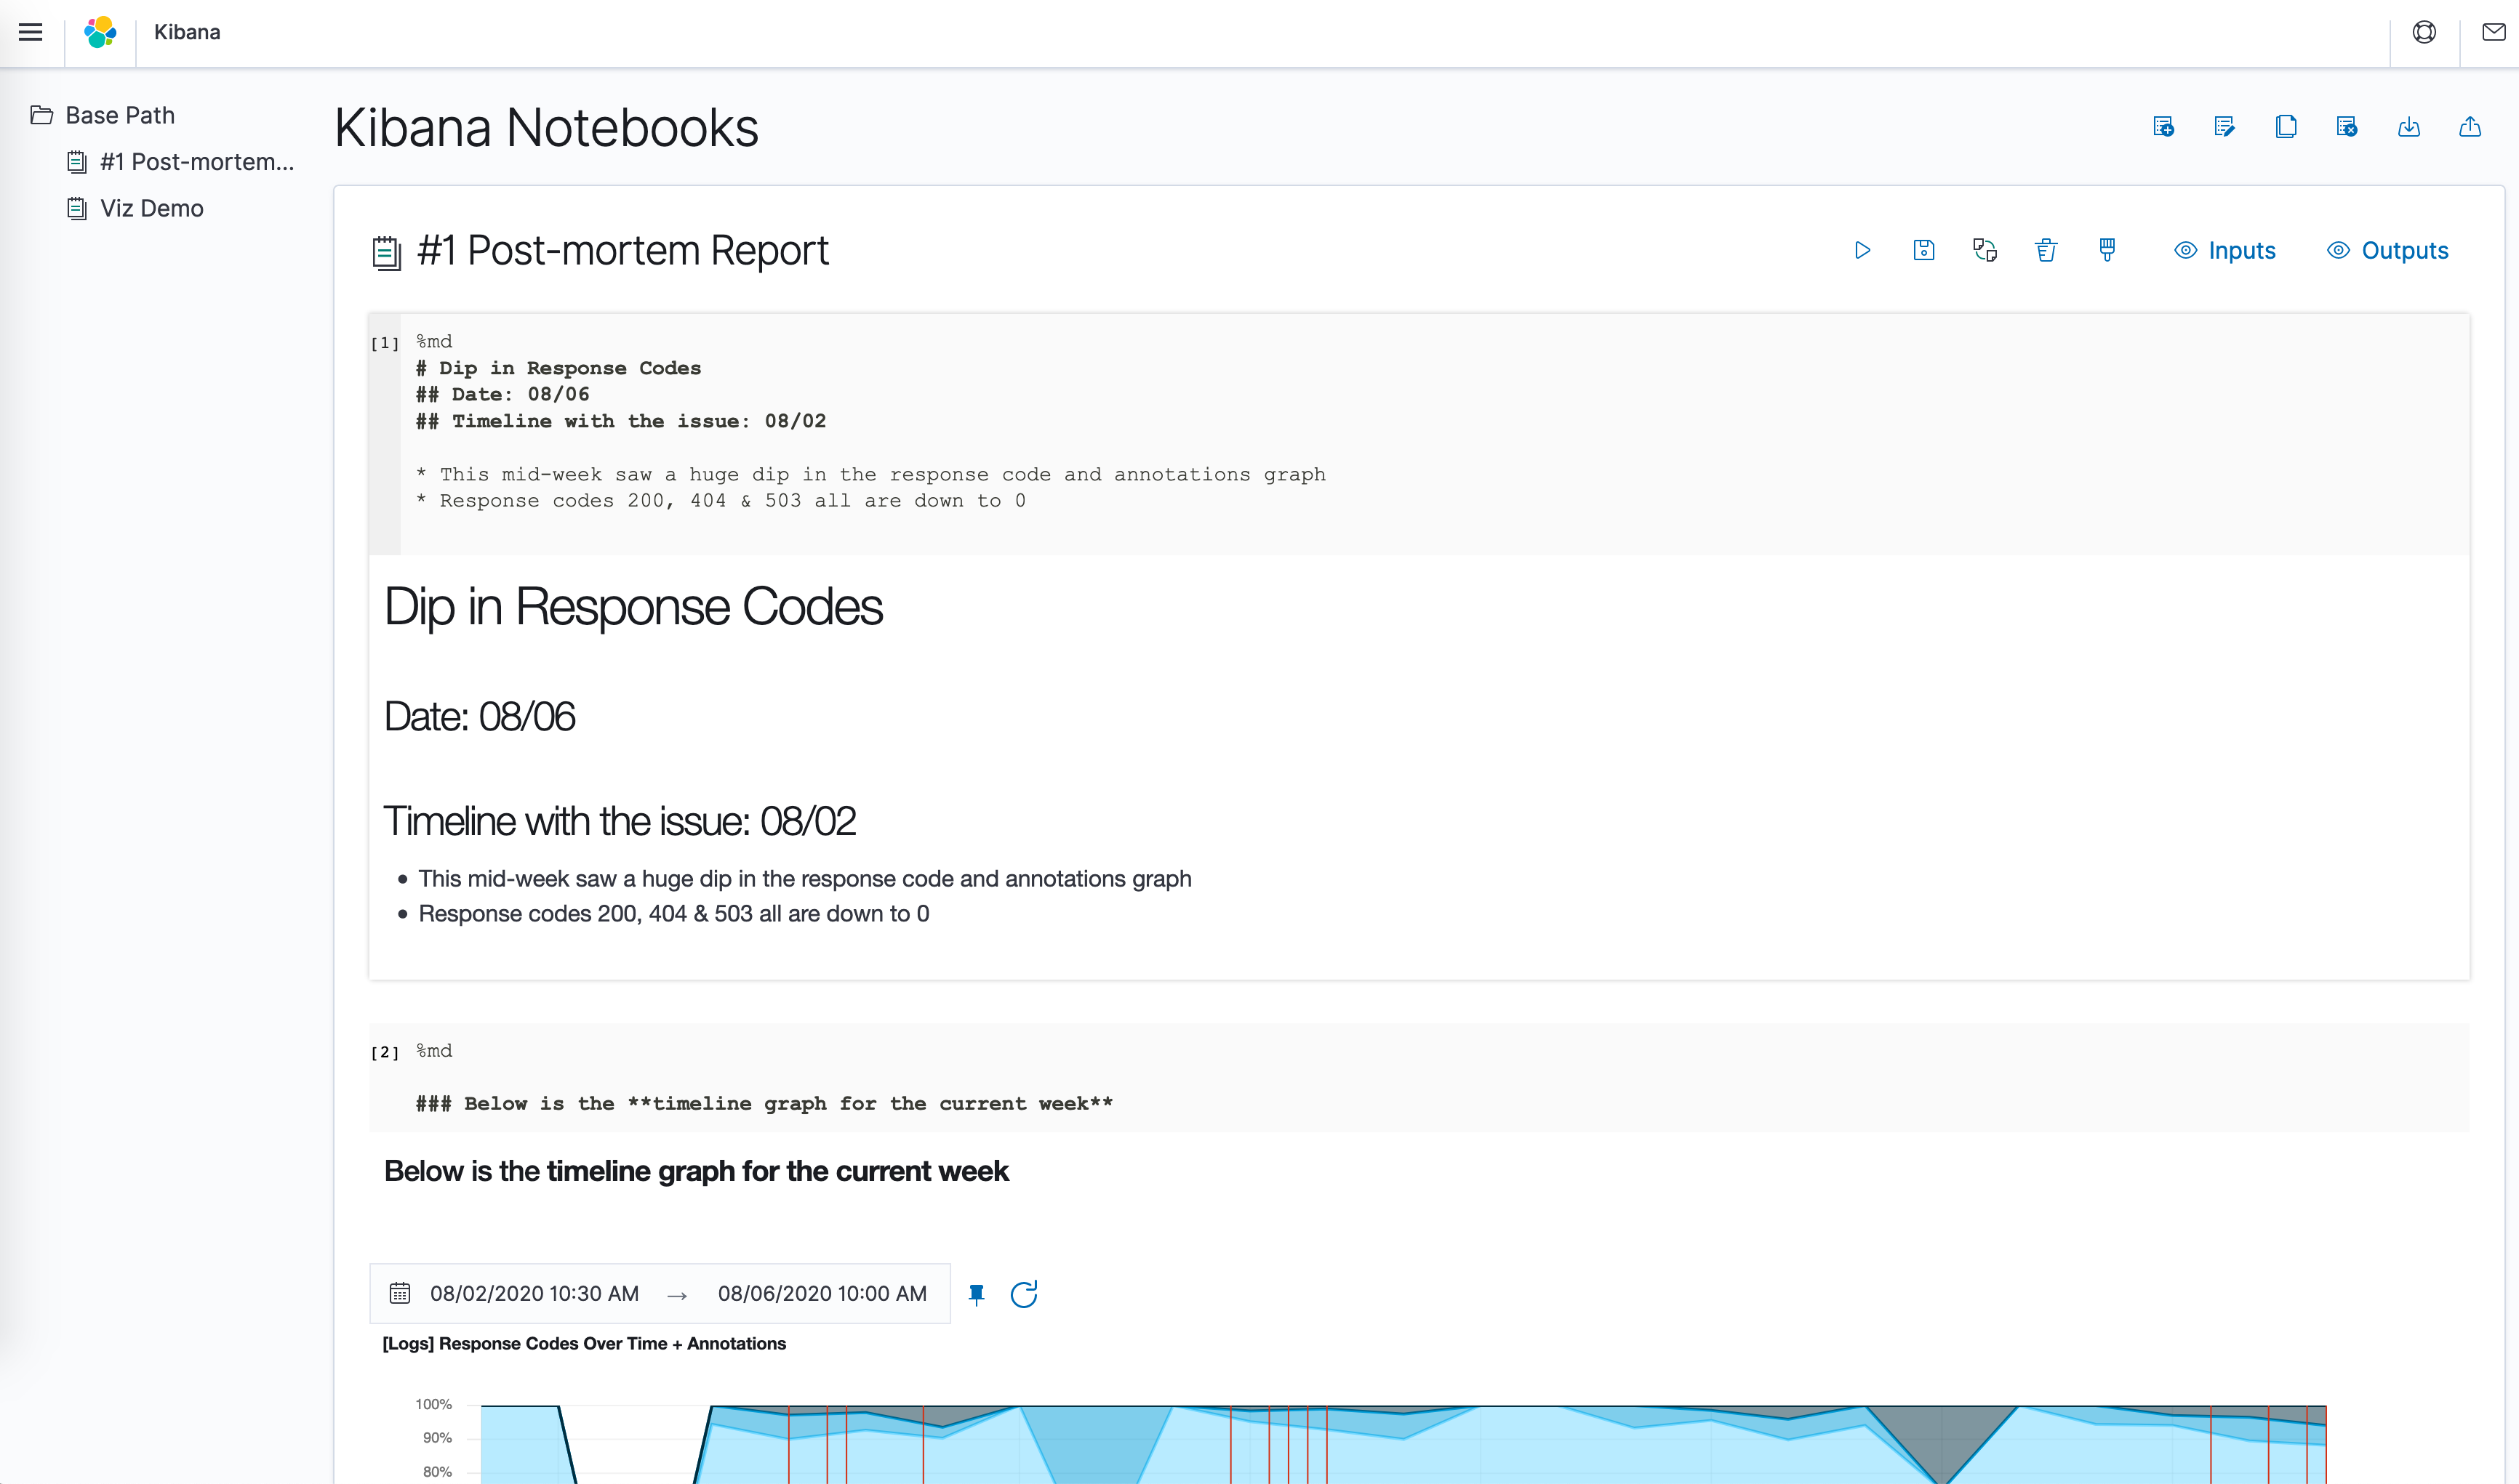The width and height of the screenshot is (2519, 1484).
Task: Open the end date 08/06/2020 10:00 AM picker
Action: tap(822, 1294)
